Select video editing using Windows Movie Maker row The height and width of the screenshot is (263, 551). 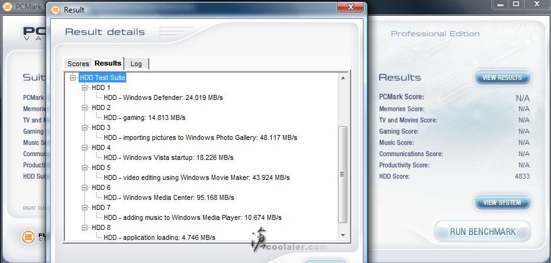[x=196, y=178]
